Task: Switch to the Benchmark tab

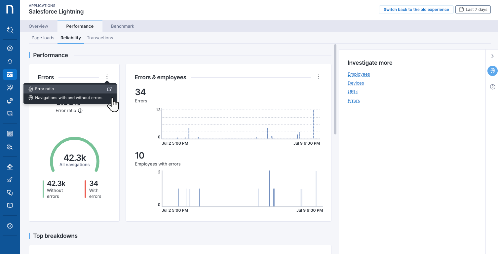Action: pos(123,26)
